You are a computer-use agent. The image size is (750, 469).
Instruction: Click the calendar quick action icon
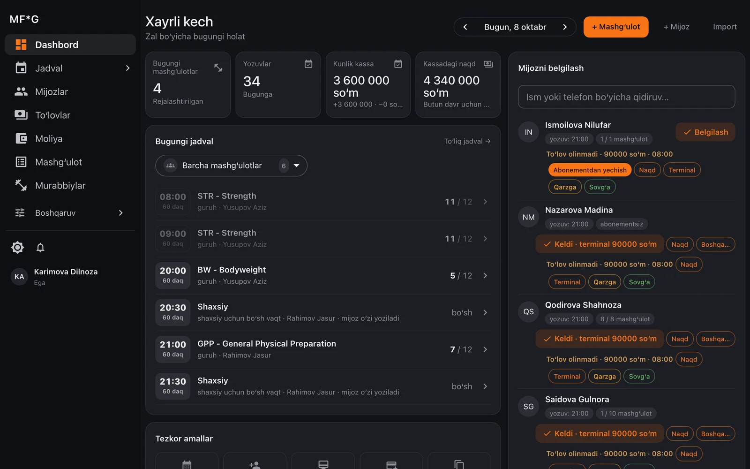187,465
